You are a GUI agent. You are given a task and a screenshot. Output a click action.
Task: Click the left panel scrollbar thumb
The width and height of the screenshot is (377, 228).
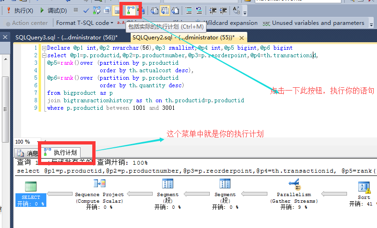pos(5,109)
